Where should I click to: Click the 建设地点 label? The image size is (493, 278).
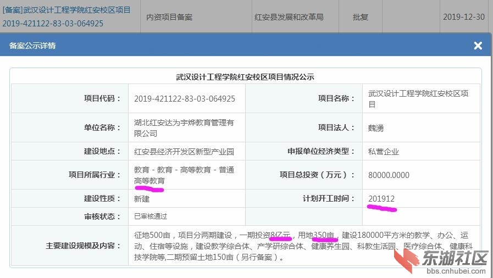click(102, 151)
